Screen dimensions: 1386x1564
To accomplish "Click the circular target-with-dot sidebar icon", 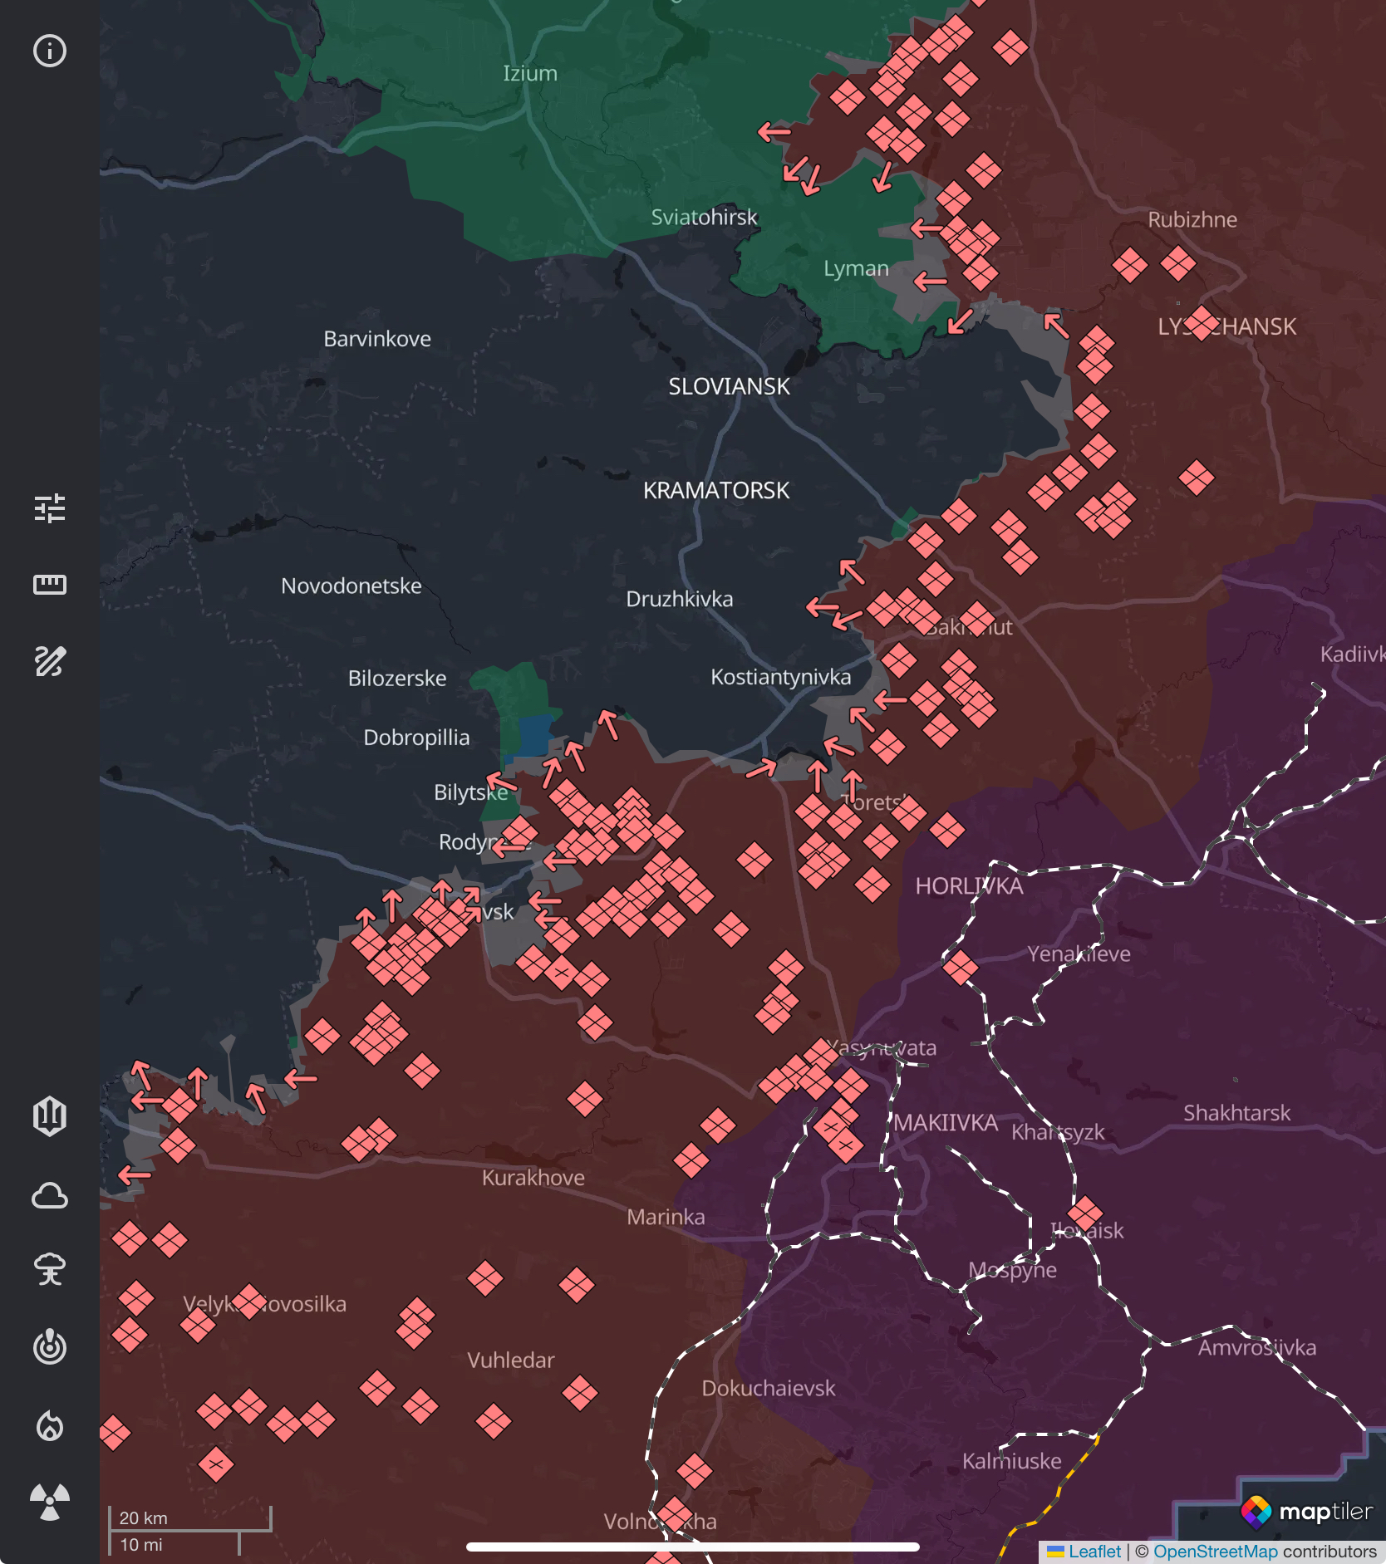I will point(50,1346).
